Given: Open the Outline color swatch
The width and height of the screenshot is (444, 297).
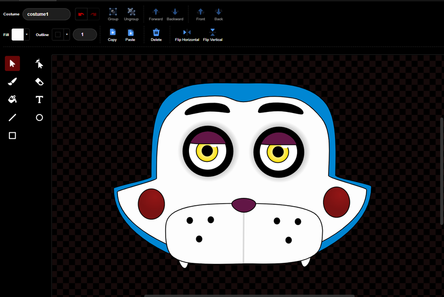Looking at the screenshot, I should [58, 35].
